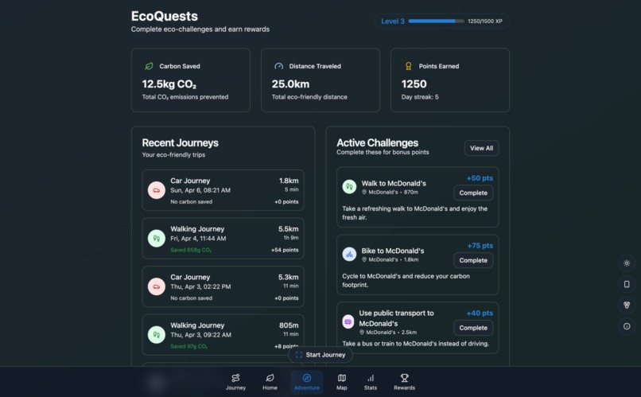Click the badge icon on right edge
641x397 pixels.
click(x=627, y=305)
